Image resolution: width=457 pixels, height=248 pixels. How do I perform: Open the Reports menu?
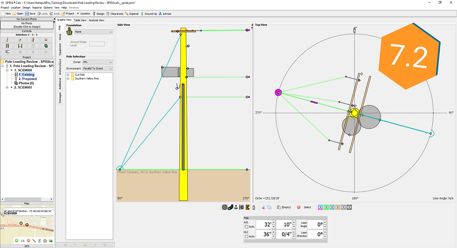click(x=37, y=7)
